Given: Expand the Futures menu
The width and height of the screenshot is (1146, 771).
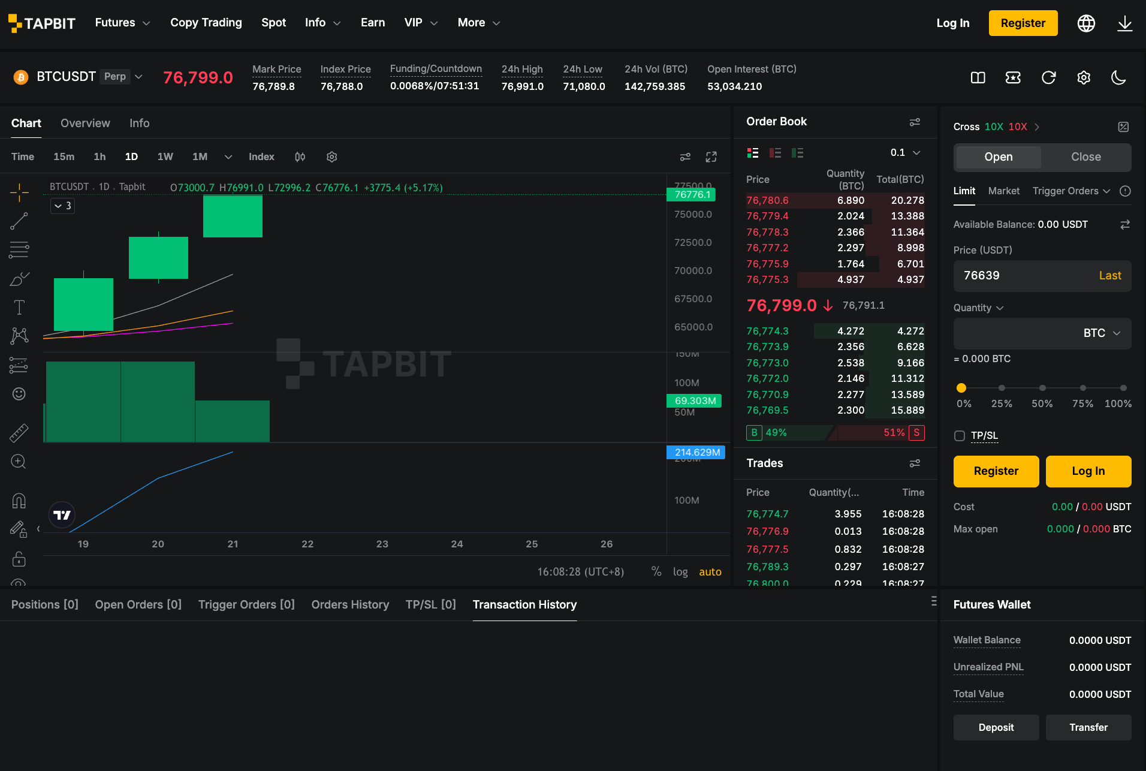Looking at the screenshot, I should pyautogui.click(x=122, y=23).
